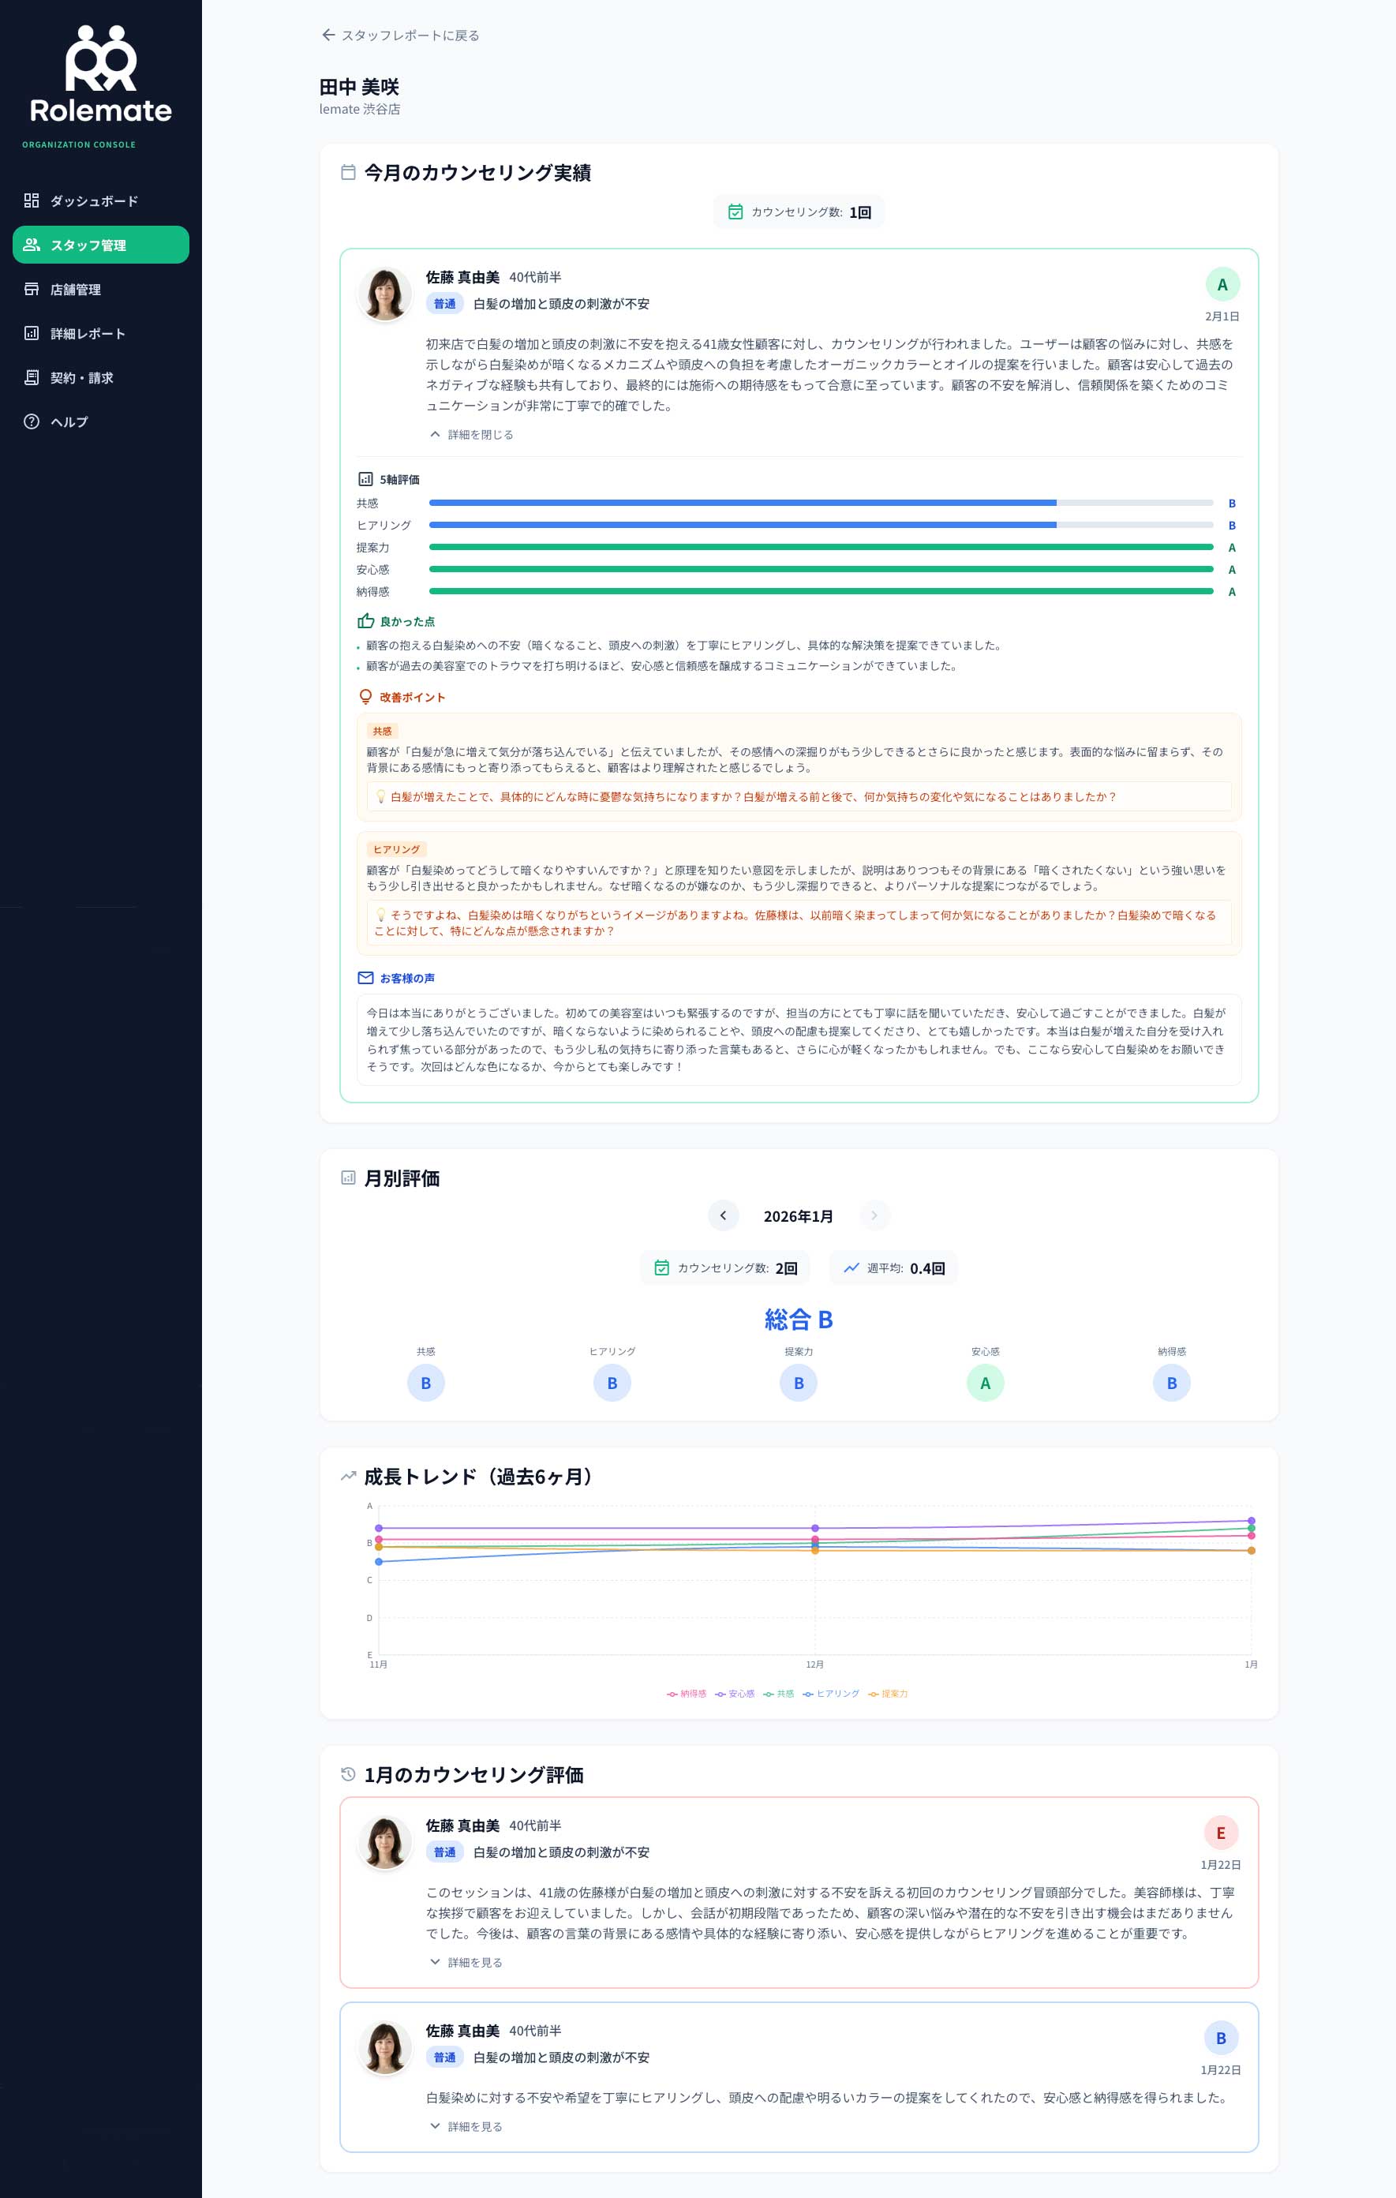
Task: Go to previous month in 月別評価
Action: point(724,1216)
